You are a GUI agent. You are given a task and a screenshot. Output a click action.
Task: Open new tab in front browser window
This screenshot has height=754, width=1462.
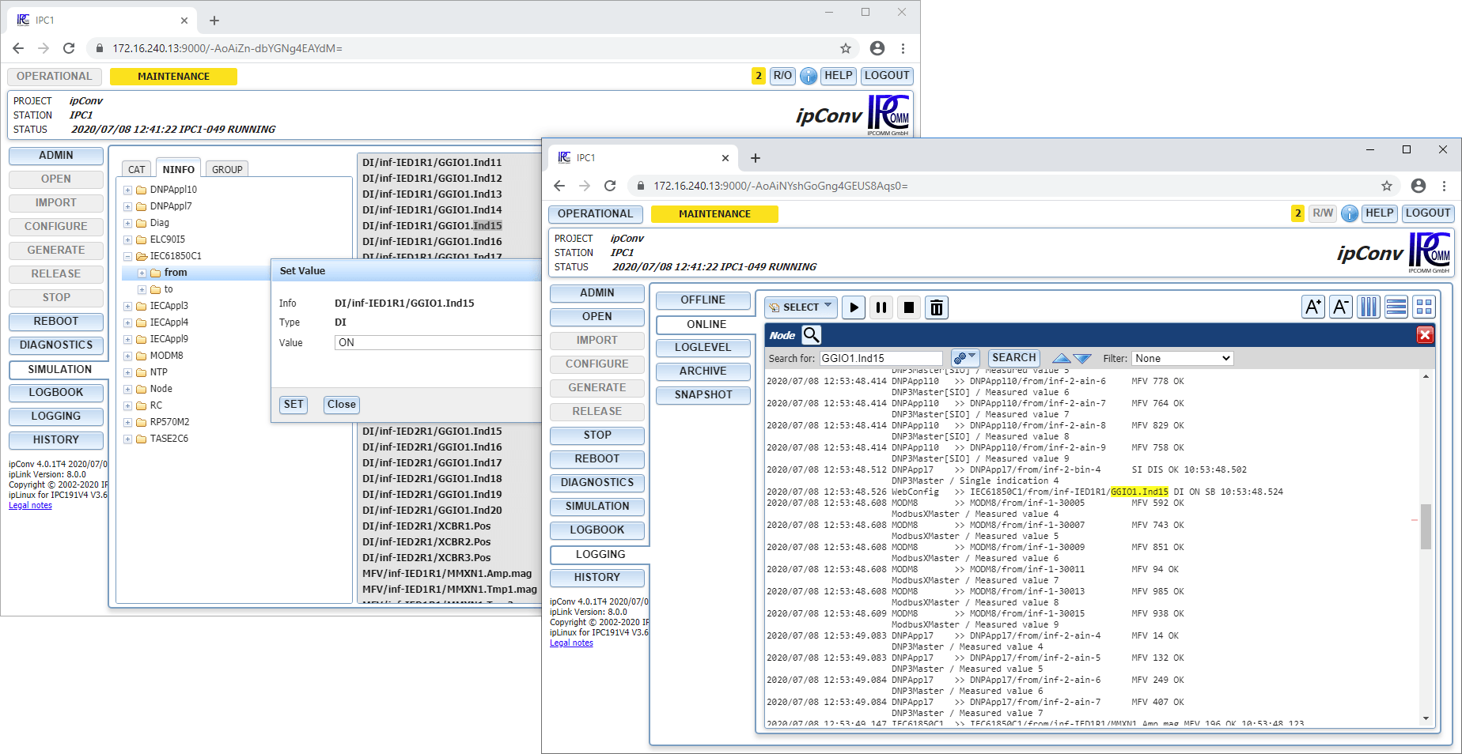(756, 158)
